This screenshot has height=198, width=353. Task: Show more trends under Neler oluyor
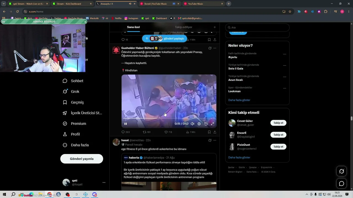coord(239,100)
